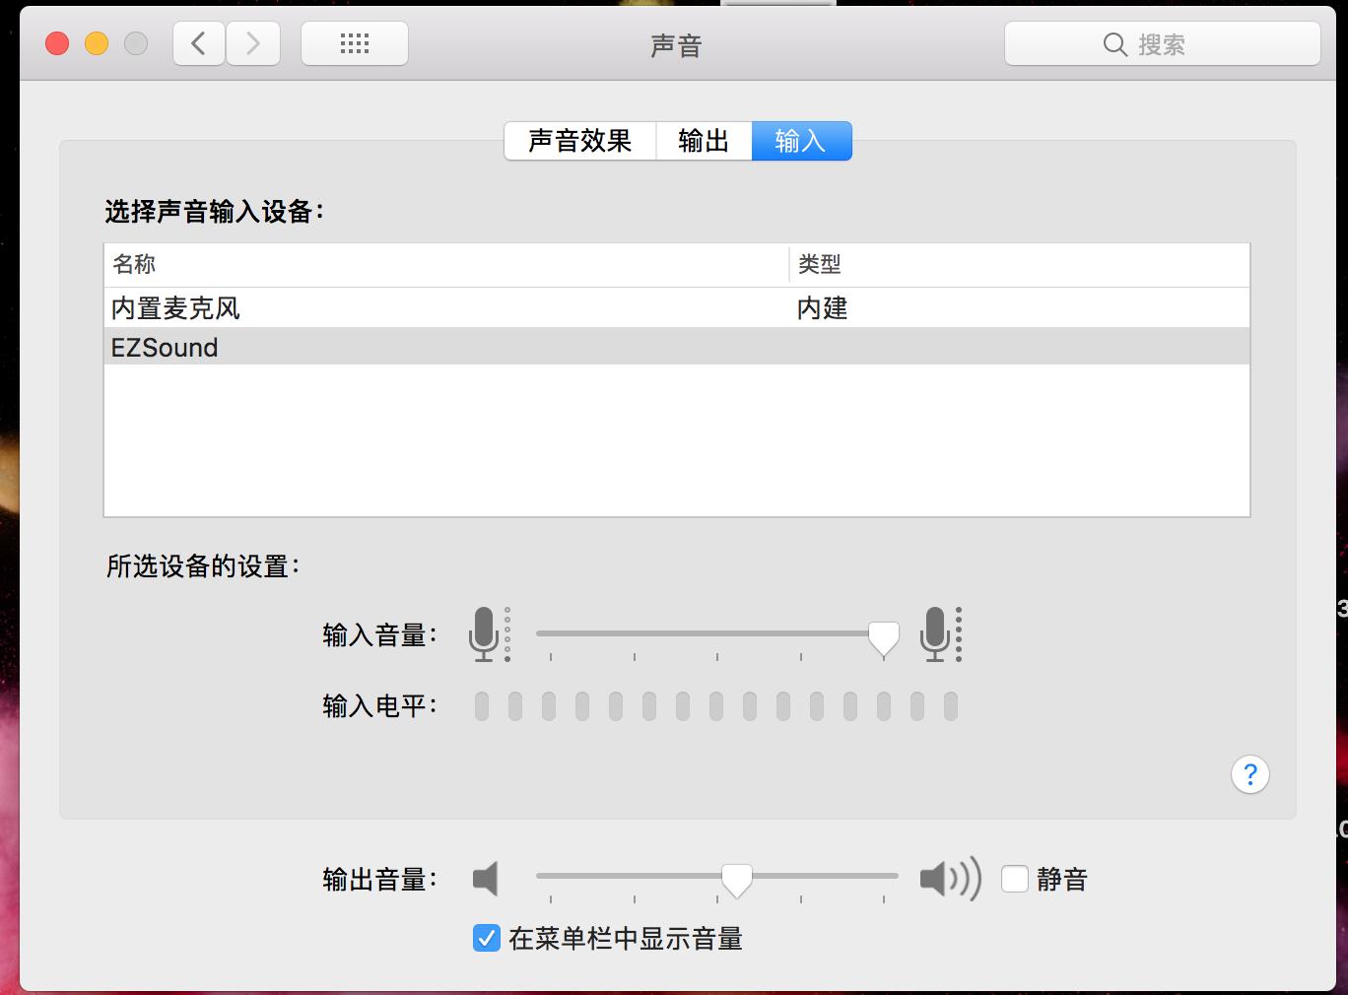1348x995 pixels.
Task: Uncheck 在菜单栏中显示音量 option
Action: (x=485, y=940)
